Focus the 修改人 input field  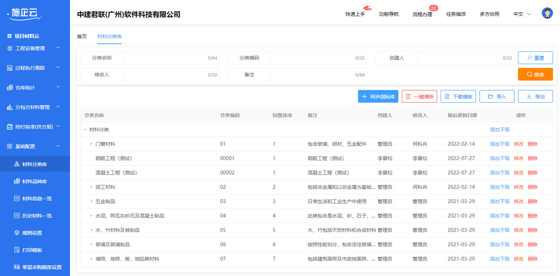170,74
